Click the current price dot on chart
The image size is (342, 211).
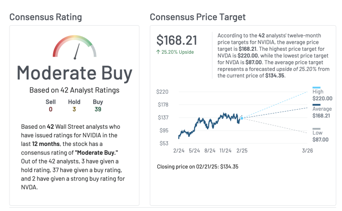(x=242, y=118)
